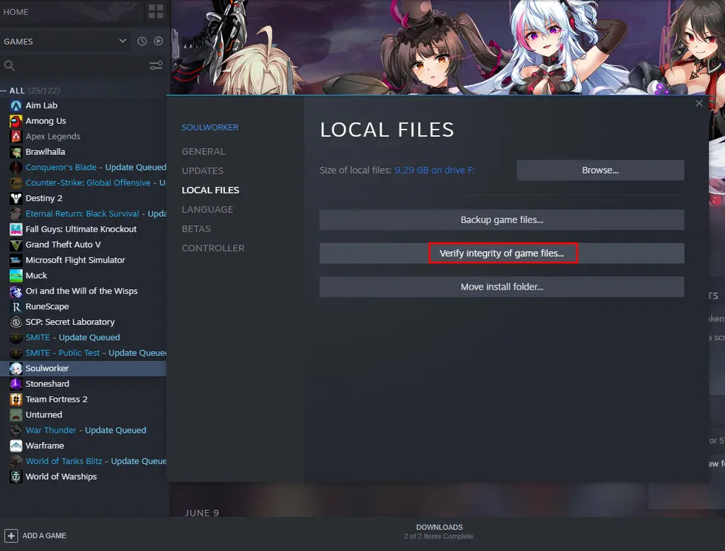Click the Fall Guys game icon
This screenshot has width=725, height=551.
point(16,229)
